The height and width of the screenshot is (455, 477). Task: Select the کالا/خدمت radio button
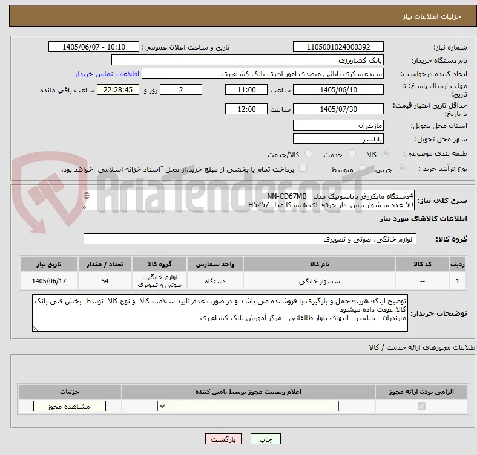click(x=309, y=153)
